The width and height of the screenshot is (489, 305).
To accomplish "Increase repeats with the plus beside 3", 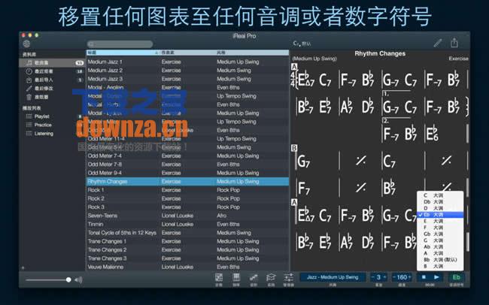I will [x=384, y=277].
